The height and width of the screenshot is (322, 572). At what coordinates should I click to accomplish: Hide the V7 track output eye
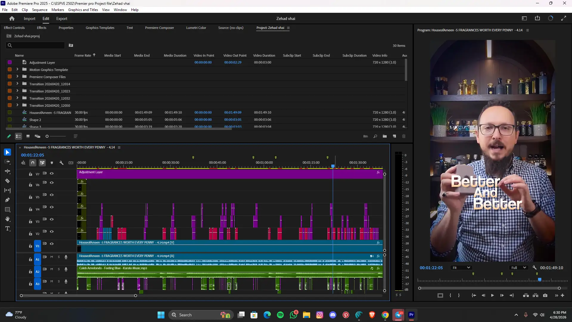(52, 174)
